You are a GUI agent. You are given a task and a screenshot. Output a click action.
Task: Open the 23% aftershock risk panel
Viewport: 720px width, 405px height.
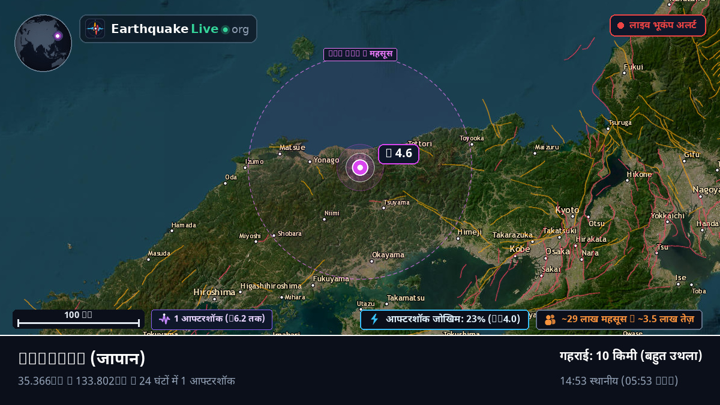[444, 320]
